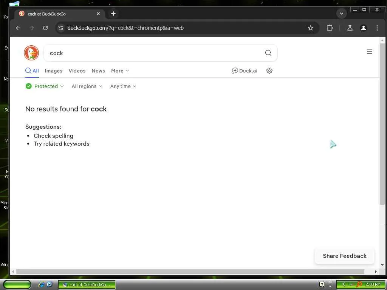Click the 'Check spelling' suggestion text
The height and width of the screenshot is (290, 387).
click(54, 136)
